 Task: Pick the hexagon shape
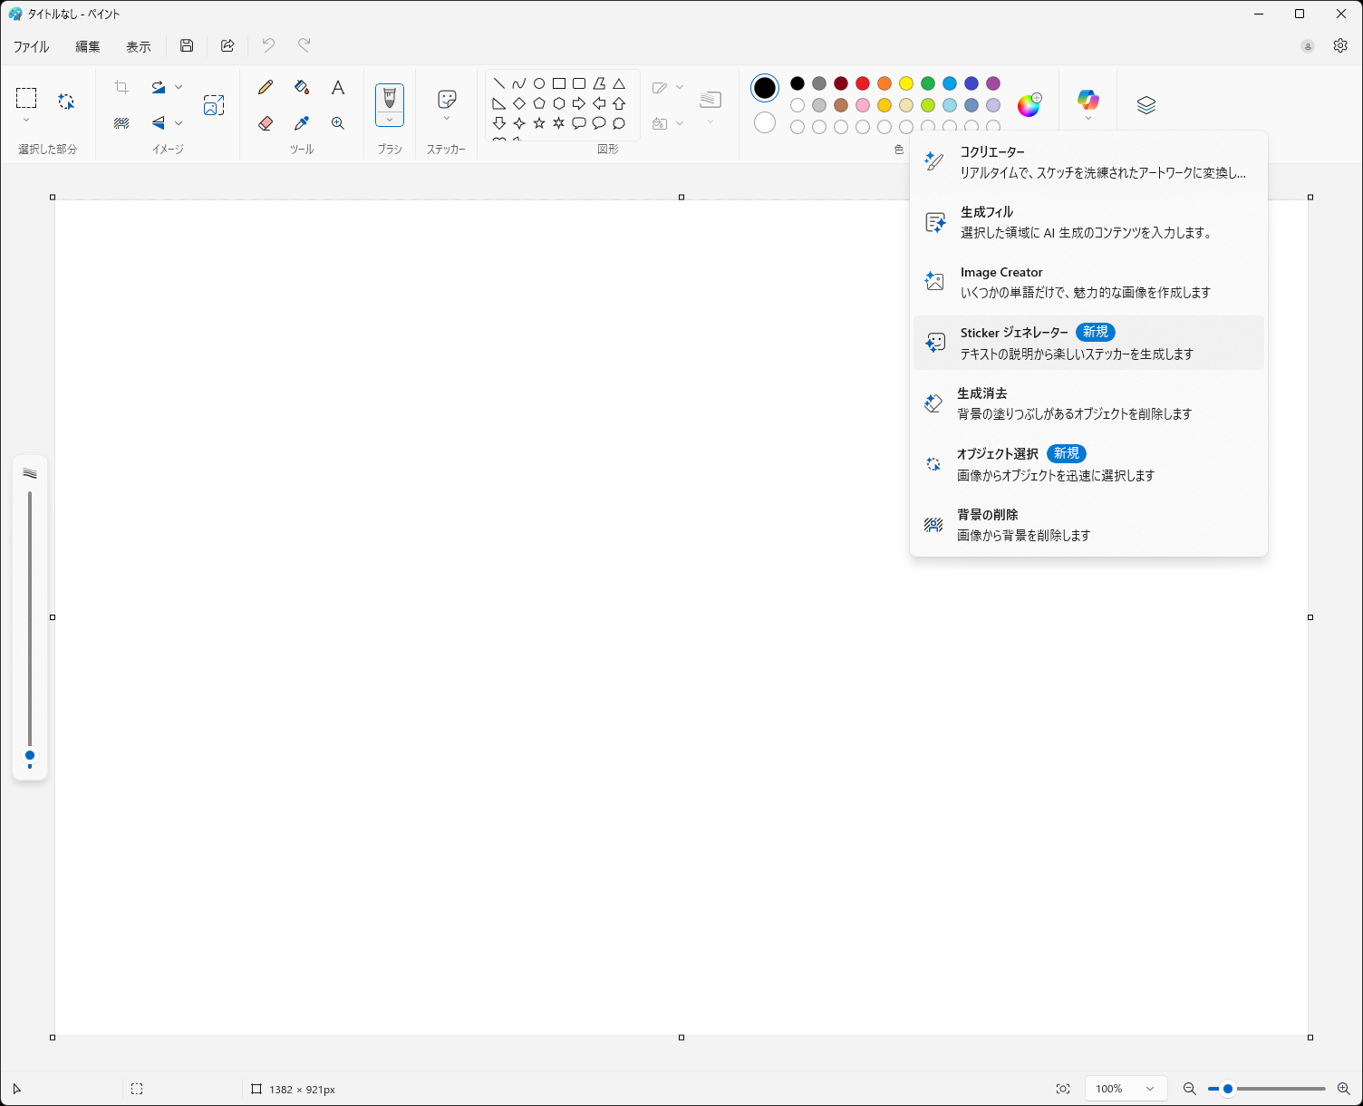pyautogui.click(x=559, y=103)
